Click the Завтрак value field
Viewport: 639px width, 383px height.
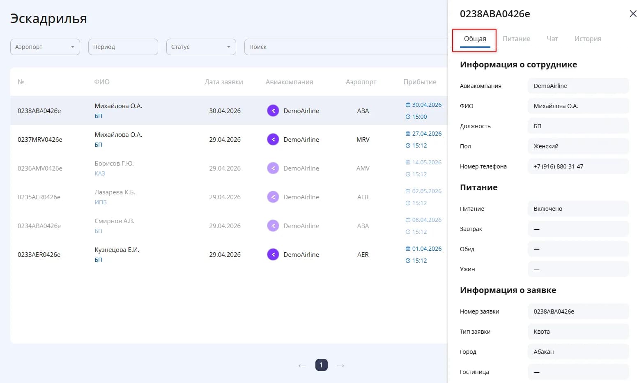pos(578,229)
